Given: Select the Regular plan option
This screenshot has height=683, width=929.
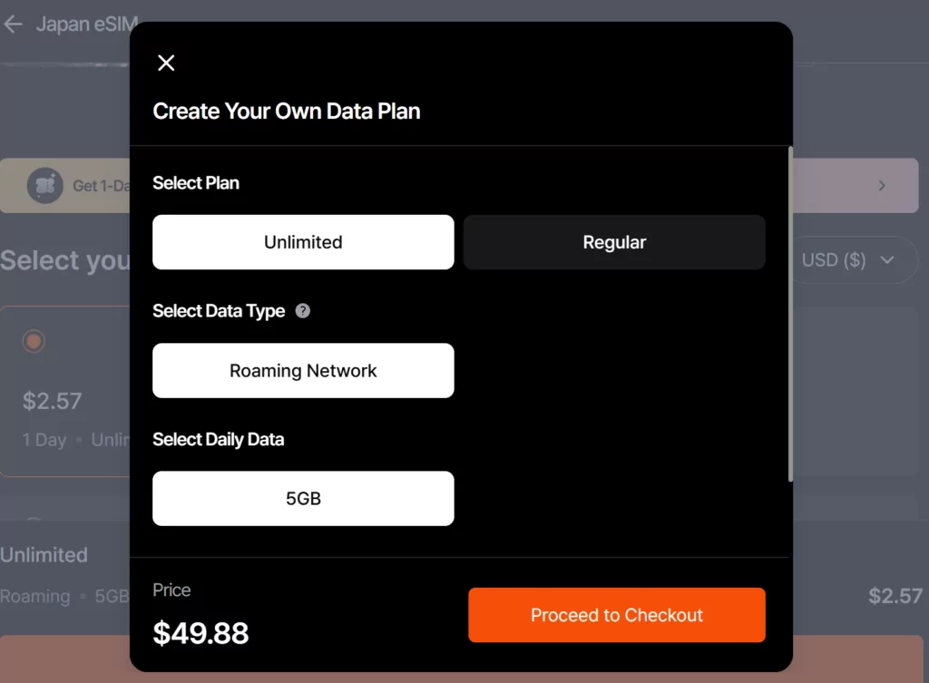Looking at the screenshot, I should coord(614,242).
